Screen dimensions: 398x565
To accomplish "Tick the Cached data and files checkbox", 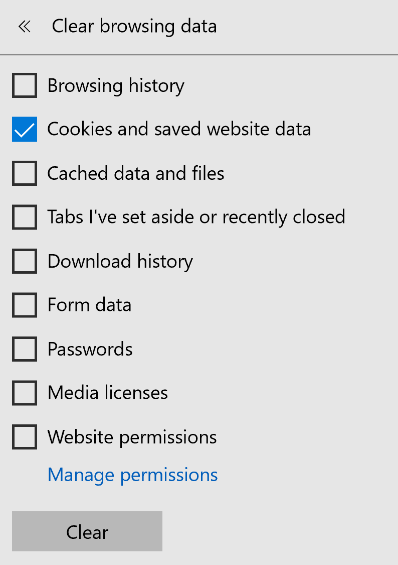I will pos(25,173).
